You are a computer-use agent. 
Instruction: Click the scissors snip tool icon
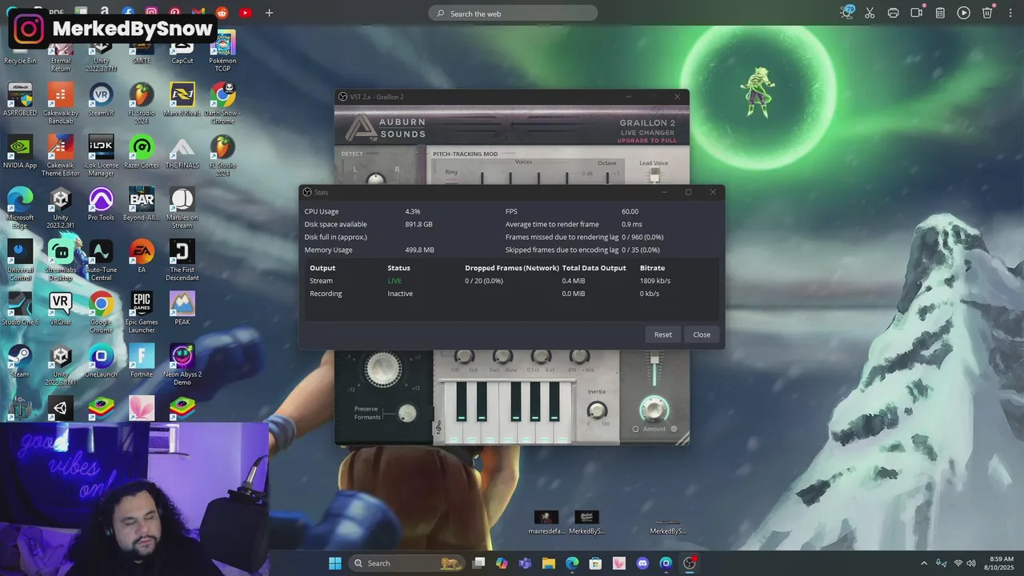tap(870, 13)
